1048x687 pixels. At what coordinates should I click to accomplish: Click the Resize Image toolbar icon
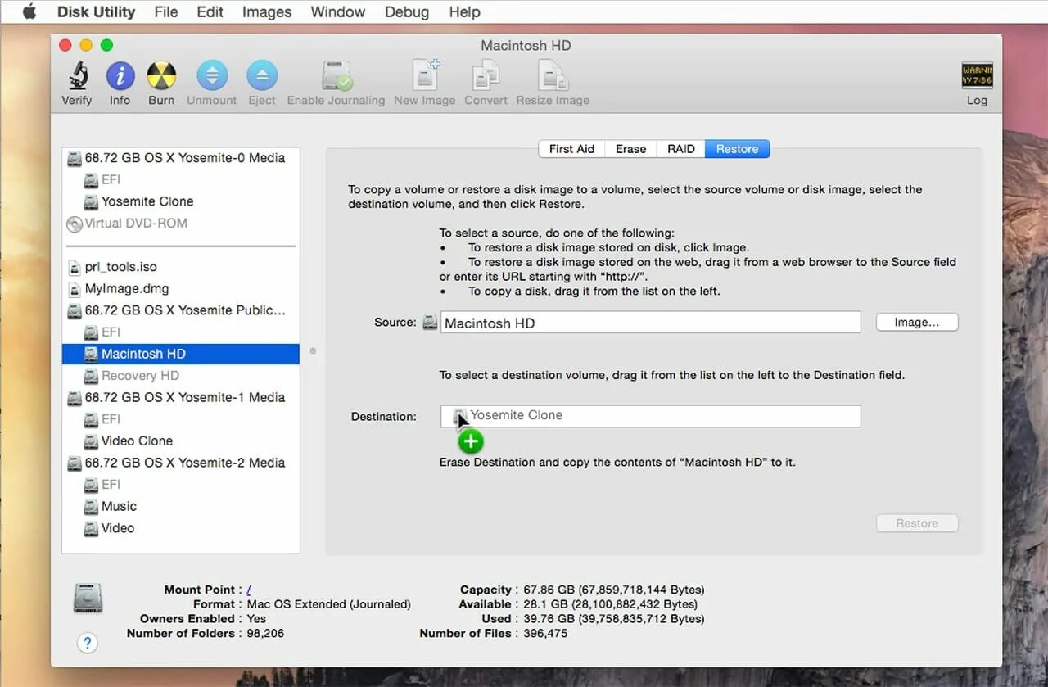tap(553, 76)
